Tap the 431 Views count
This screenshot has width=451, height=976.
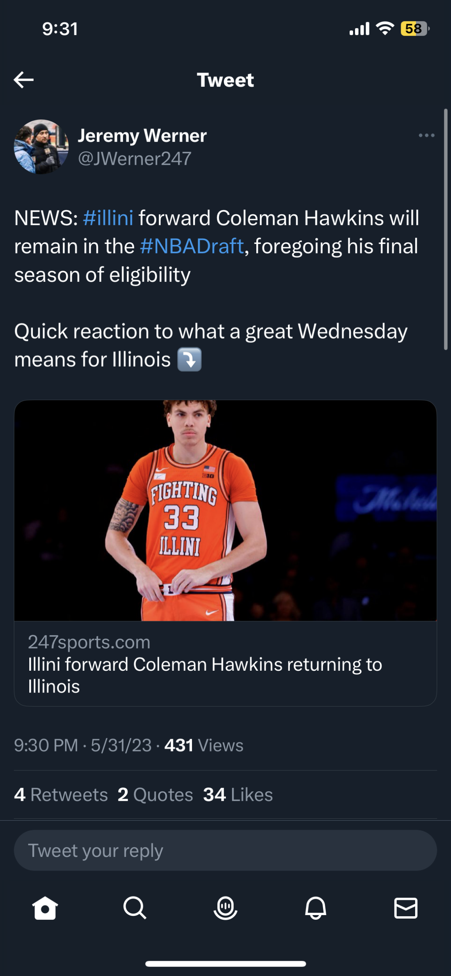204,745
